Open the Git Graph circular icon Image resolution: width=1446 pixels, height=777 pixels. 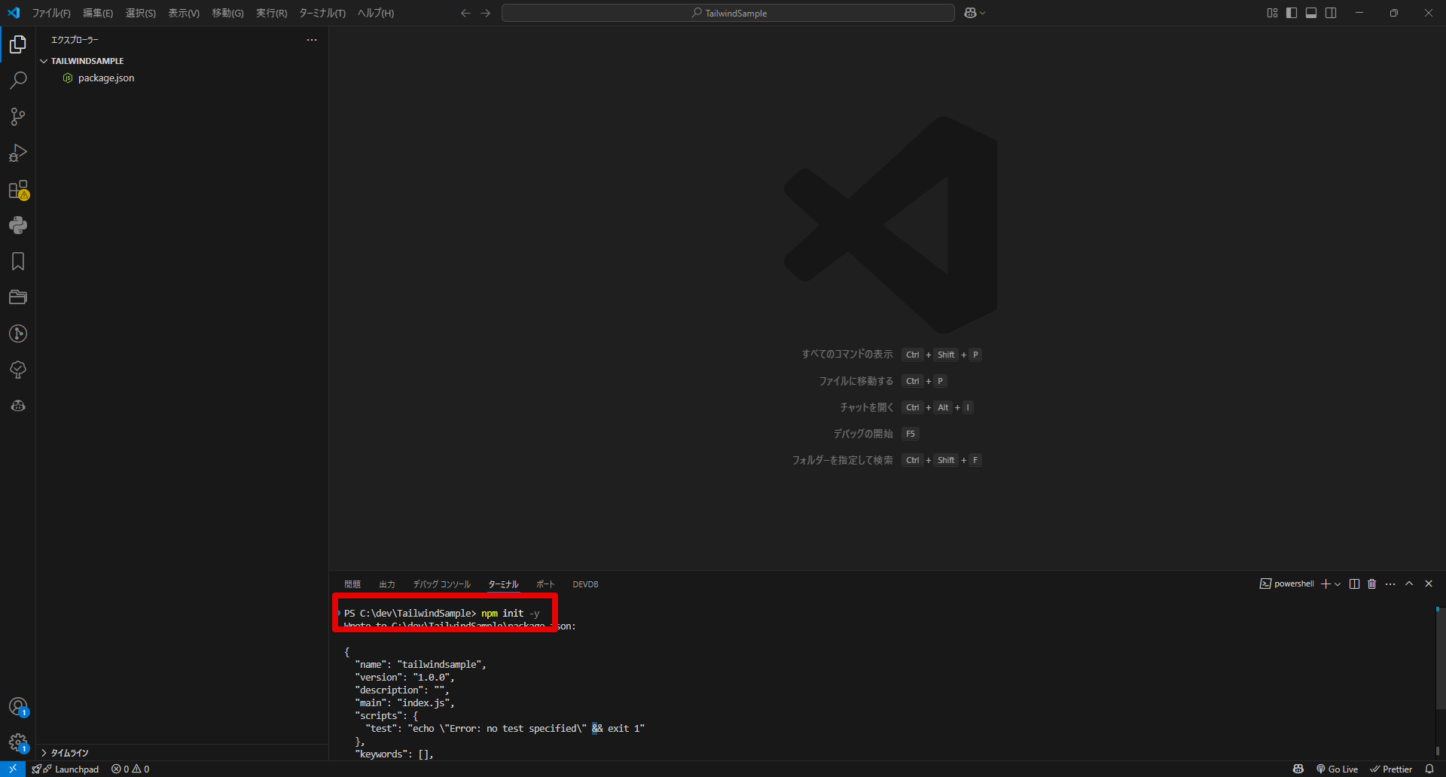click(18, 334)
